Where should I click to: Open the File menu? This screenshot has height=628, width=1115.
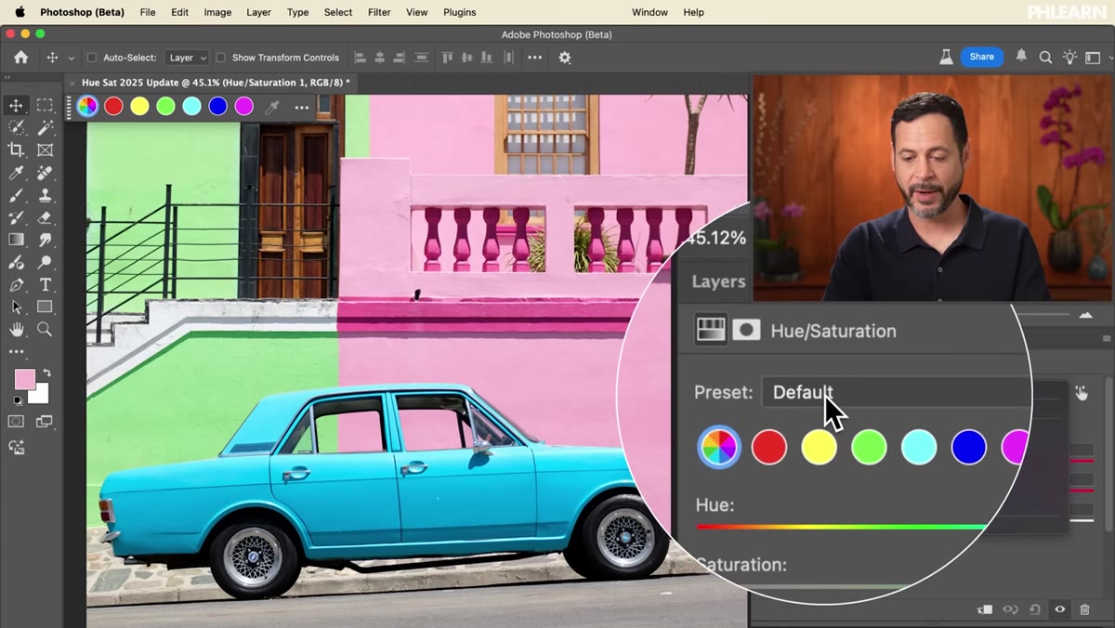pyautogui.click(x=148, y=12)
